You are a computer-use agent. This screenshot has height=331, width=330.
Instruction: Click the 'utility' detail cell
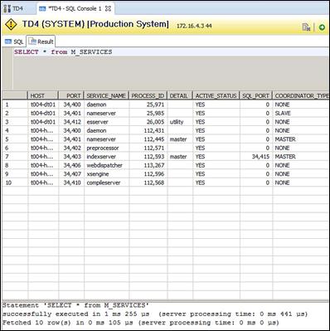click(180, 122)
